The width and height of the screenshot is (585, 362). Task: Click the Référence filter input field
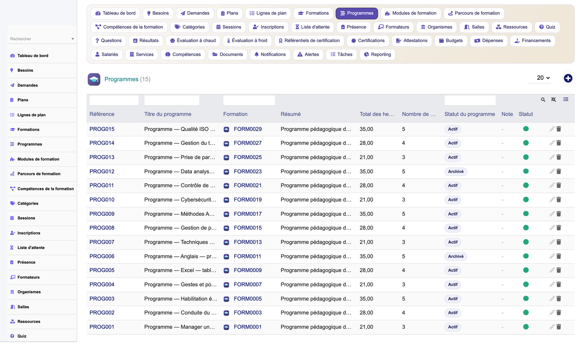click(114, 100)
